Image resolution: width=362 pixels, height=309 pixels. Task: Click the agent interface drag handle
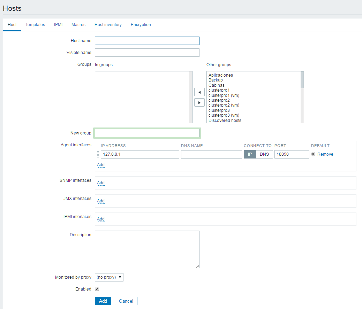pyautogui.click(x=98, y=154)
